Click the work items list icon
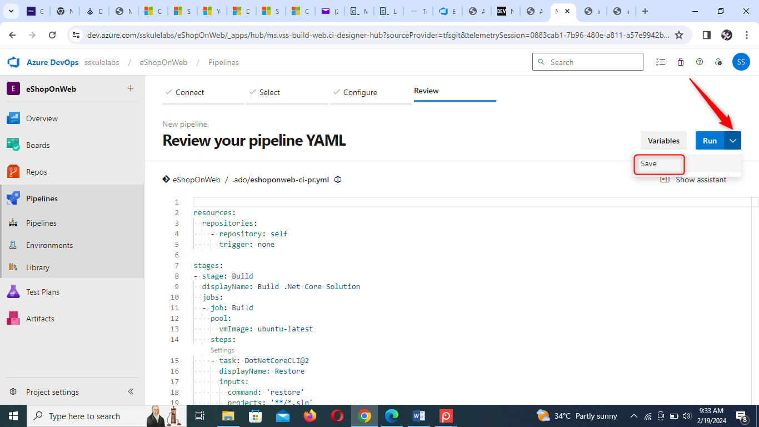This screenshot has width=759, height=427. 661,62
